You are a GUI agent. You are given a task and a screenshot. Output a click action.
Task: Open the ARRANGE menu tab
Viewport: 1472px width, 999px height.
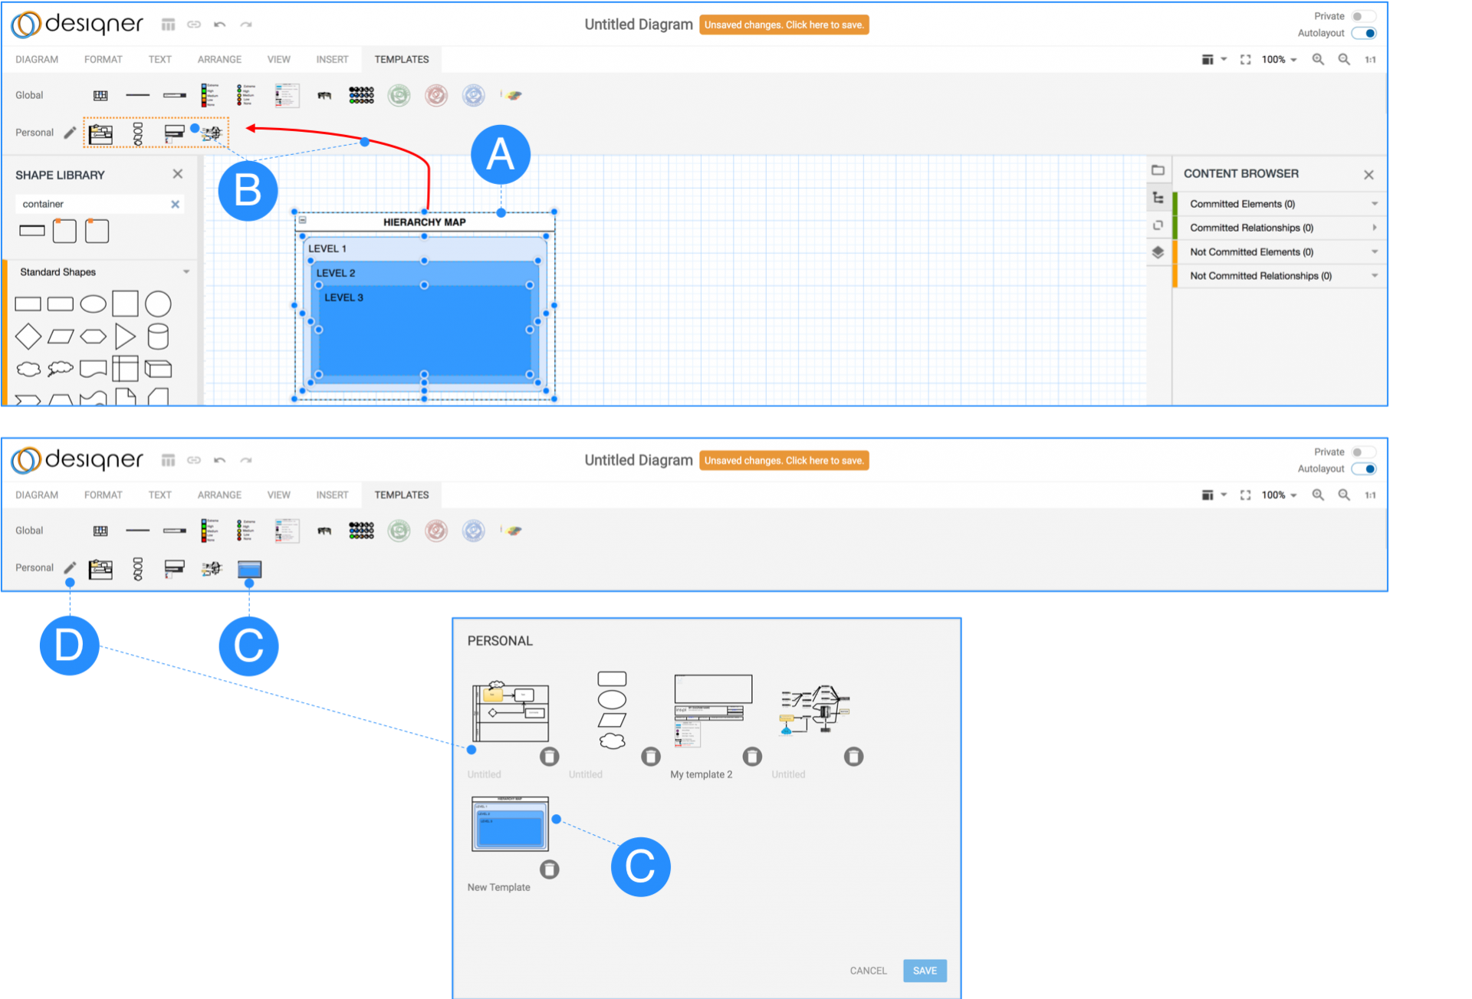pos(219,59)
